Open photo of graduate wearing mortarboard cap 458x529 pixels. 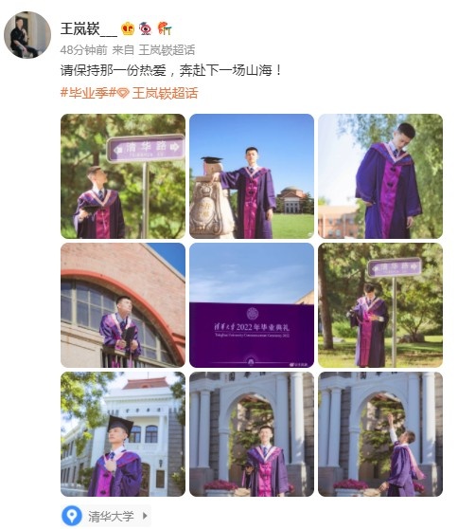pyautogui.click(x=123, y=434)
